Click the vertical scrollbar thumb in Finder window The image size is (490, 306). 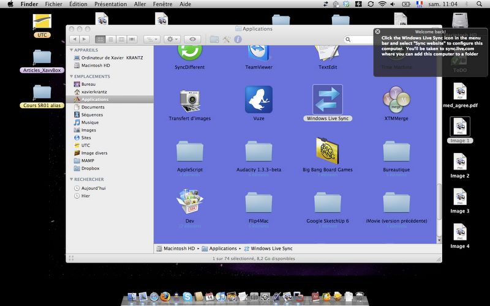(439, 201)
